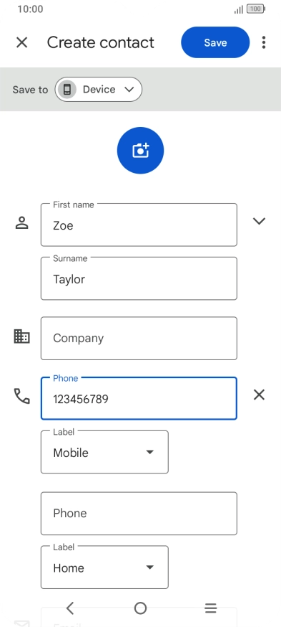The width and height of the screenshot is (281, 627).
Task: Focus the First name field with Zoe
Action: [139, 225]
